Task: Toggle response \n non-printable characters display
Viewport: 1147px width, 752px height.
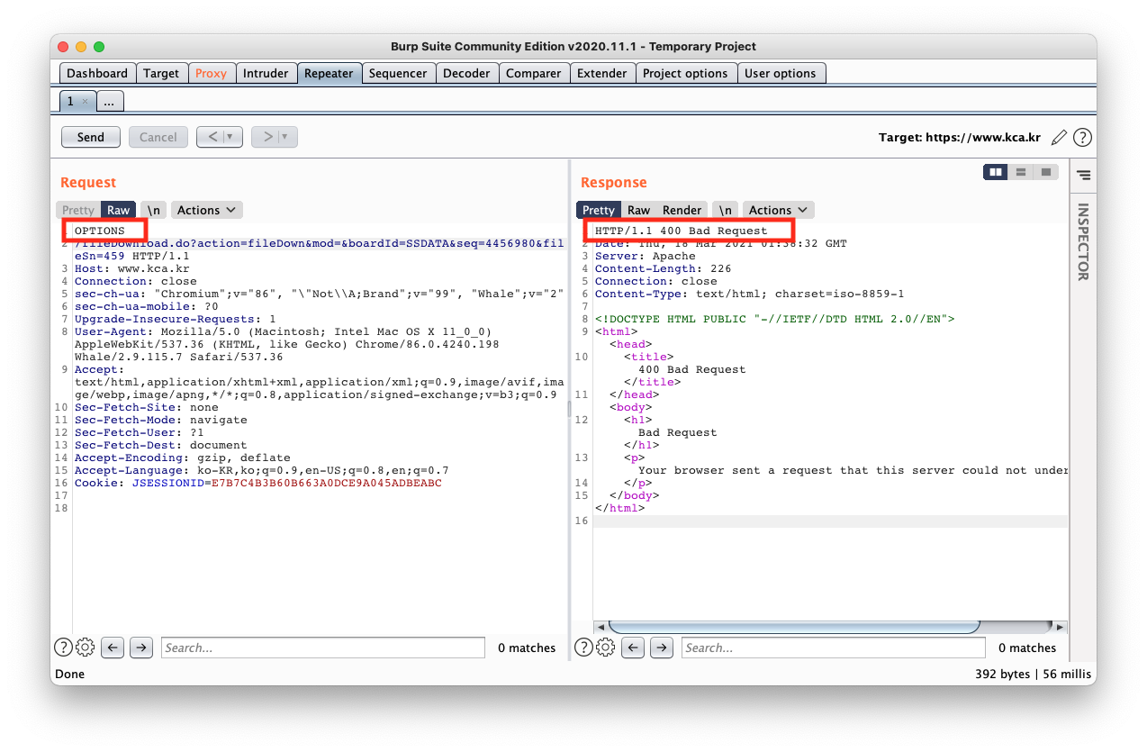Action: click(x=726, y=210)
